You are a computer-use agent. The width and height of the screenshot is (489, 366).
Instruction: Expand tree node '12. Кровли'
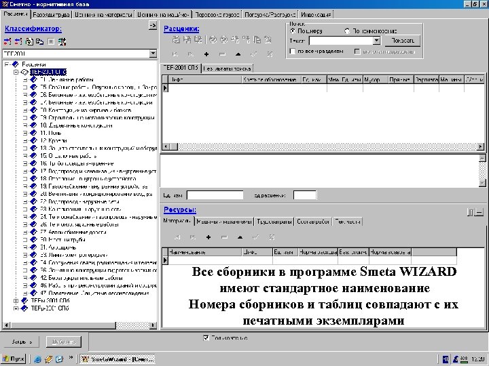tap(25, 141)
